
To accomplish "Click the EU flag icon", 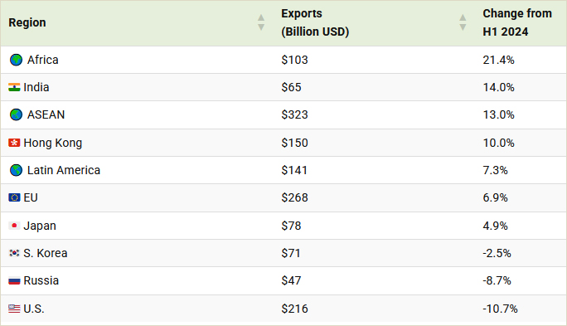I will click(x=14, y=197).
